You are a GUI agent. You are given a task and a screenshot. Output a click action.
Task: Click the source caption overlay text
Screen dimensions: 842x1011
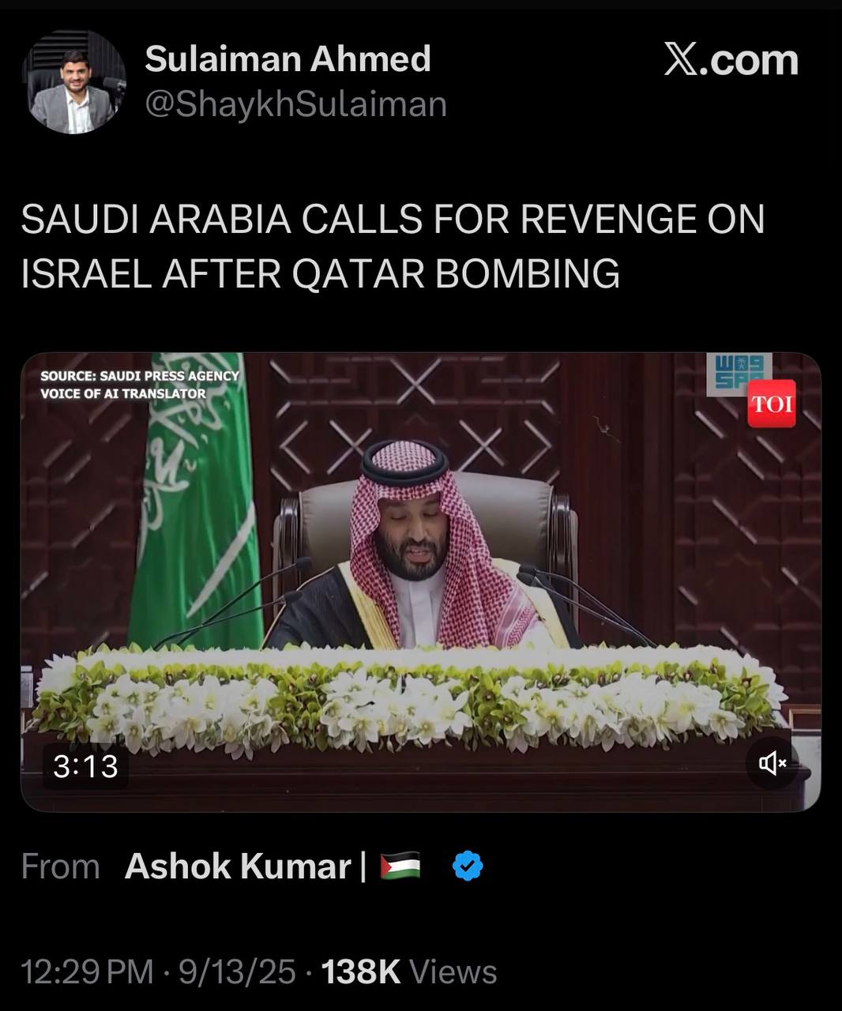[x=140, y=385]
